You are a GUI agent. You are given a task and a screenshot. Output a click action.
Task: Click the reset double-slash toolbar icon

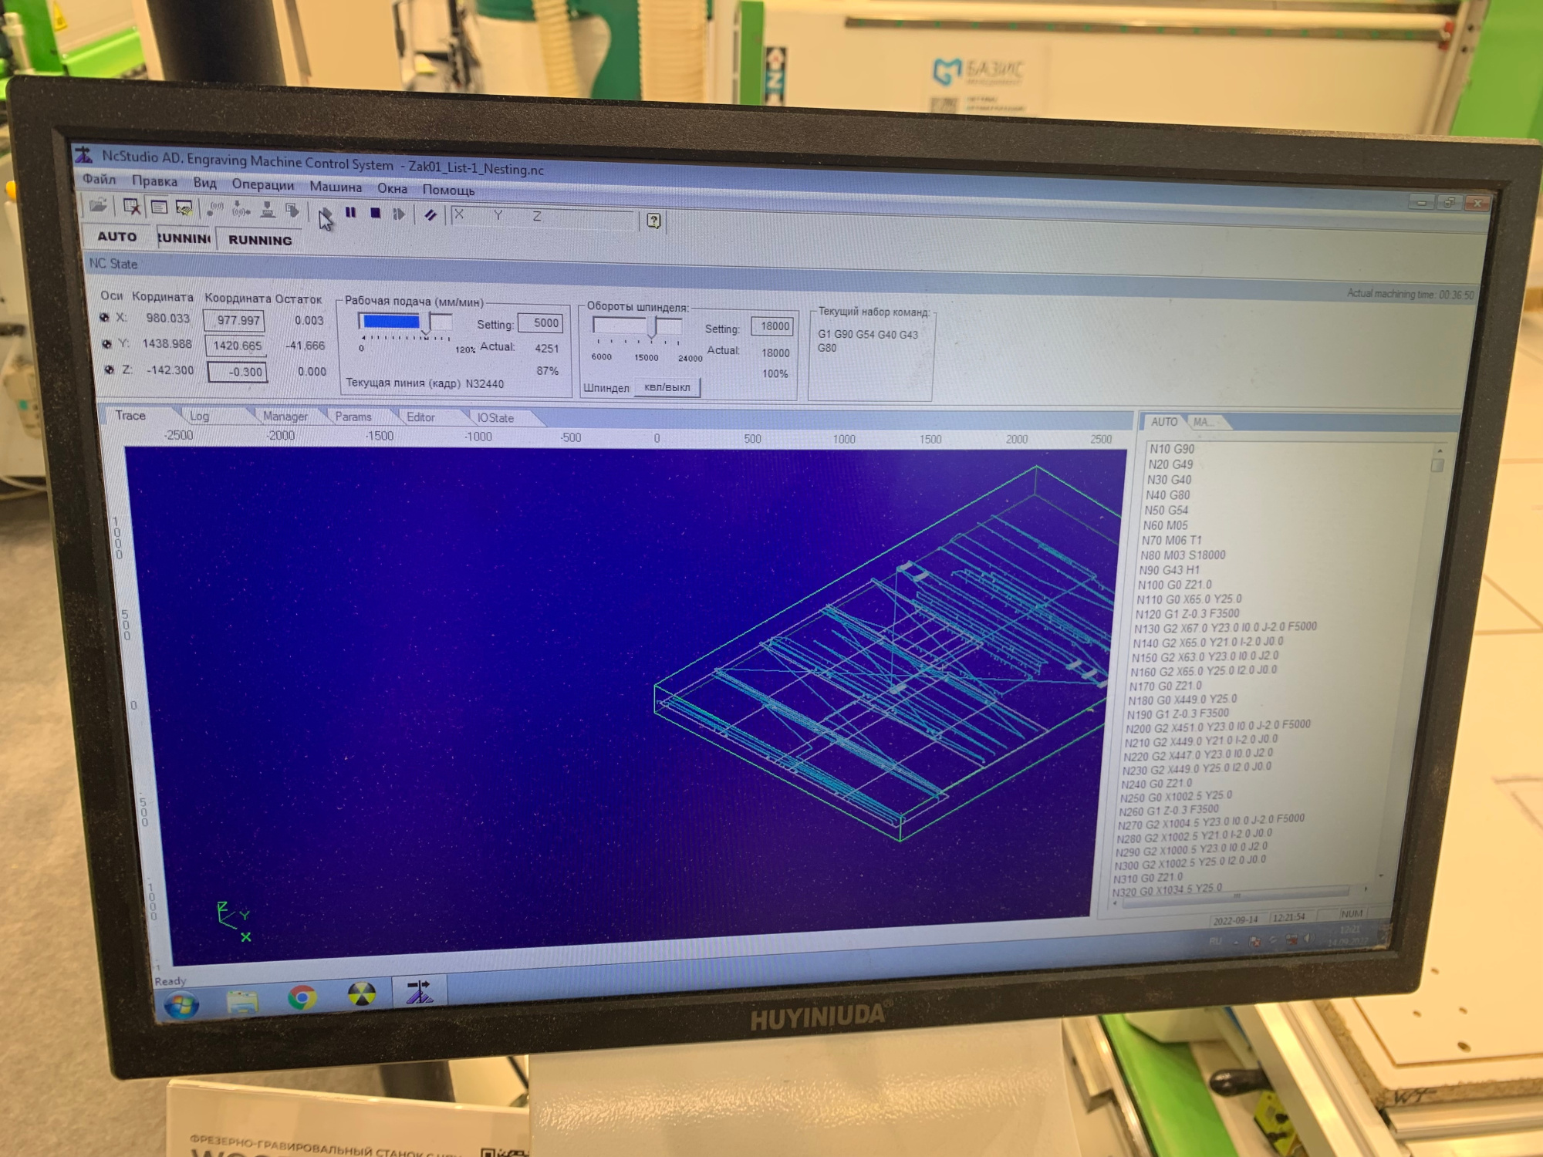click(x=430, y=214)
